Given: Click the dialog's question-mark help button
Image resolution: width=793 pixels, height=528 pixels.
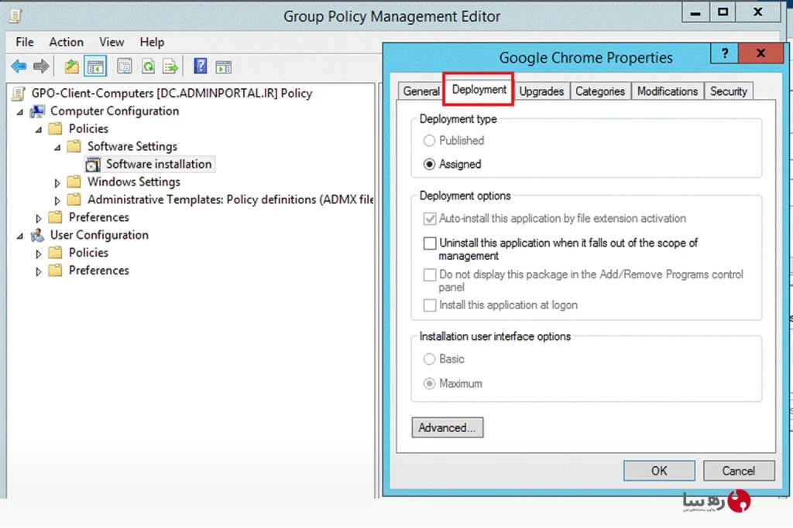Looking at the screenshot, I should 725,53.
